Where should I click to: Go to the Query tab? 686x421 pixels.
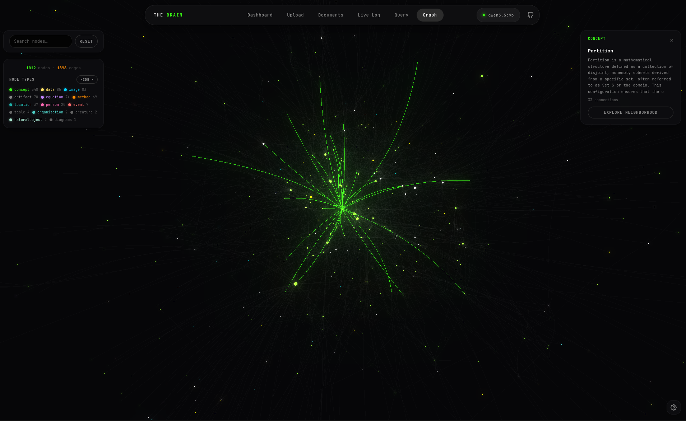coord(401,15)
